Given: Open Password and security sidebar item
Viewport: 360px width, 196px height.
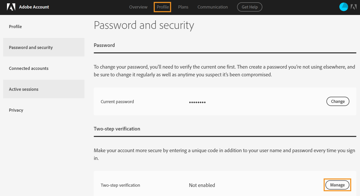Looking at the screenshot, I should click(31, 47).
